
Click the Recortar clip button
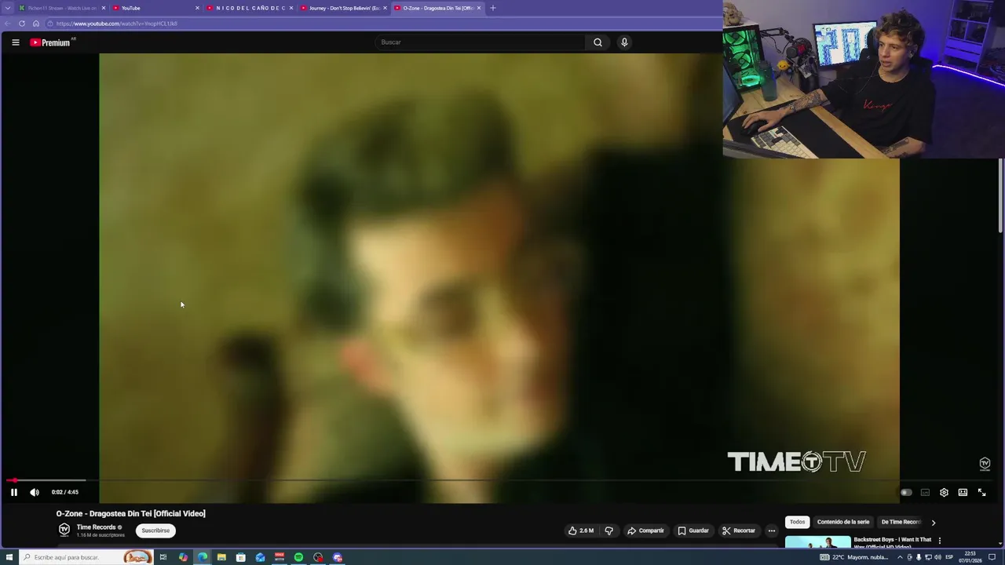739,530
